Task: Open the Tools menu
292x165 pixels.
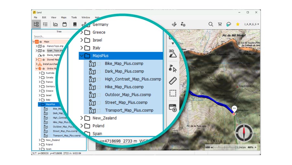Action: point(74,17)
